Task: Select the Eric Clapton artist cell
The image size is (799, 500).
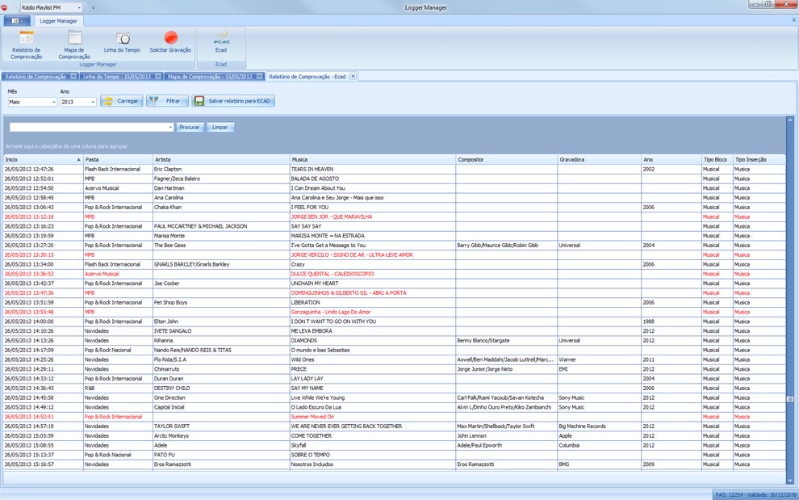Action: click(221, 169)
